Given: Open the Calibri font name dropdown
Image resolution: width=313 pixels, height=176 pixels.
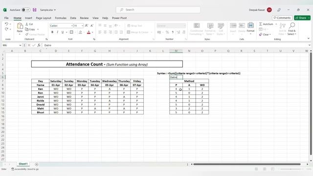Looking at the screenshot, I should pos(72,26).
